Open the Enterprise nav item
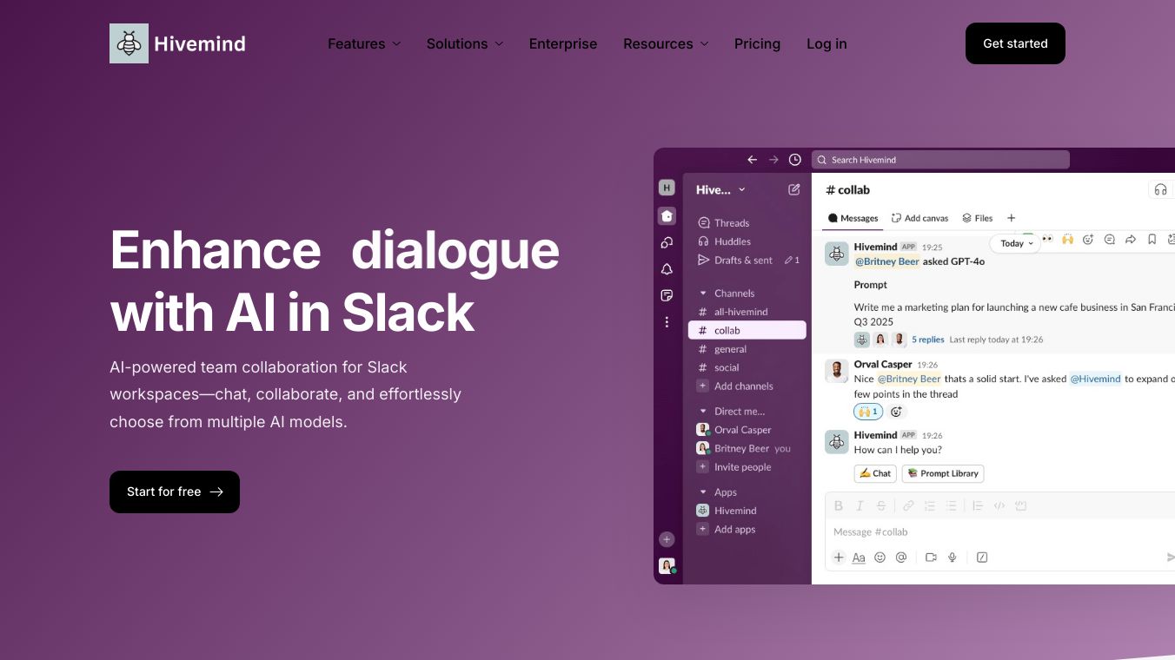The width and height of the screenshot is (1175, 660). tap(563, 43)
